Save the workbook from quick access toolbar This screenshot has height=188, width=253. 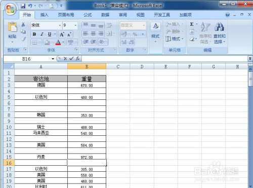point(23,6)
